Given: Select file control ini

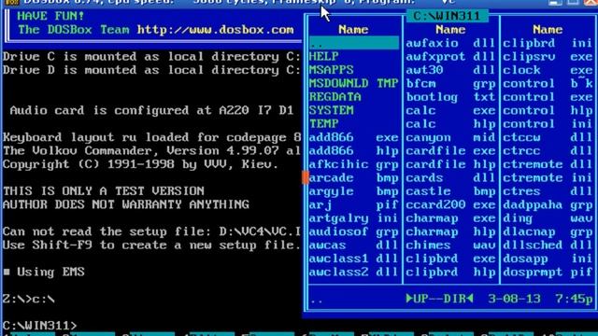Looking at the screenshot, I should click(548, 124).
